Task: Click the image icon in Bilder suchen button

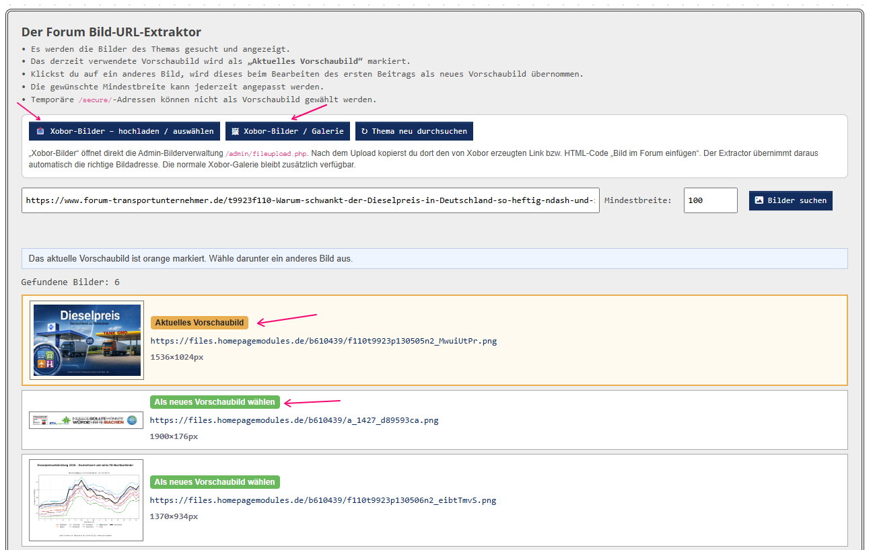Action: [x=759, y=200]
